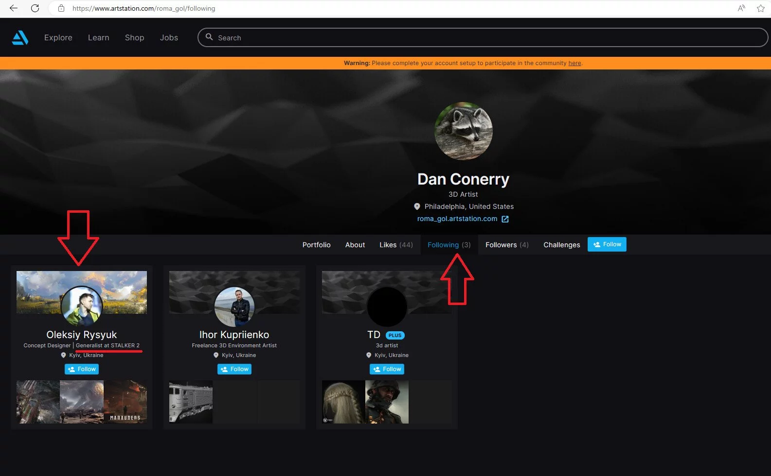
Task: Click 'Kyiv, Ukraine' under Oleksiy Rysyuk
Action: click(x=86, y=355)
